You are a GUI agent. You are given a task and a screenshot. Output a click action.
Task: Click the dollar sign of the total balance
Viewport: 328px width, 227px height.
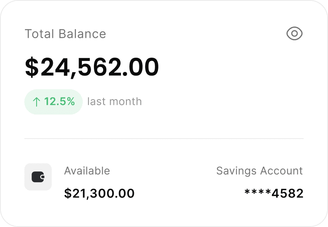pyautogui.click(x=31, y=67)
